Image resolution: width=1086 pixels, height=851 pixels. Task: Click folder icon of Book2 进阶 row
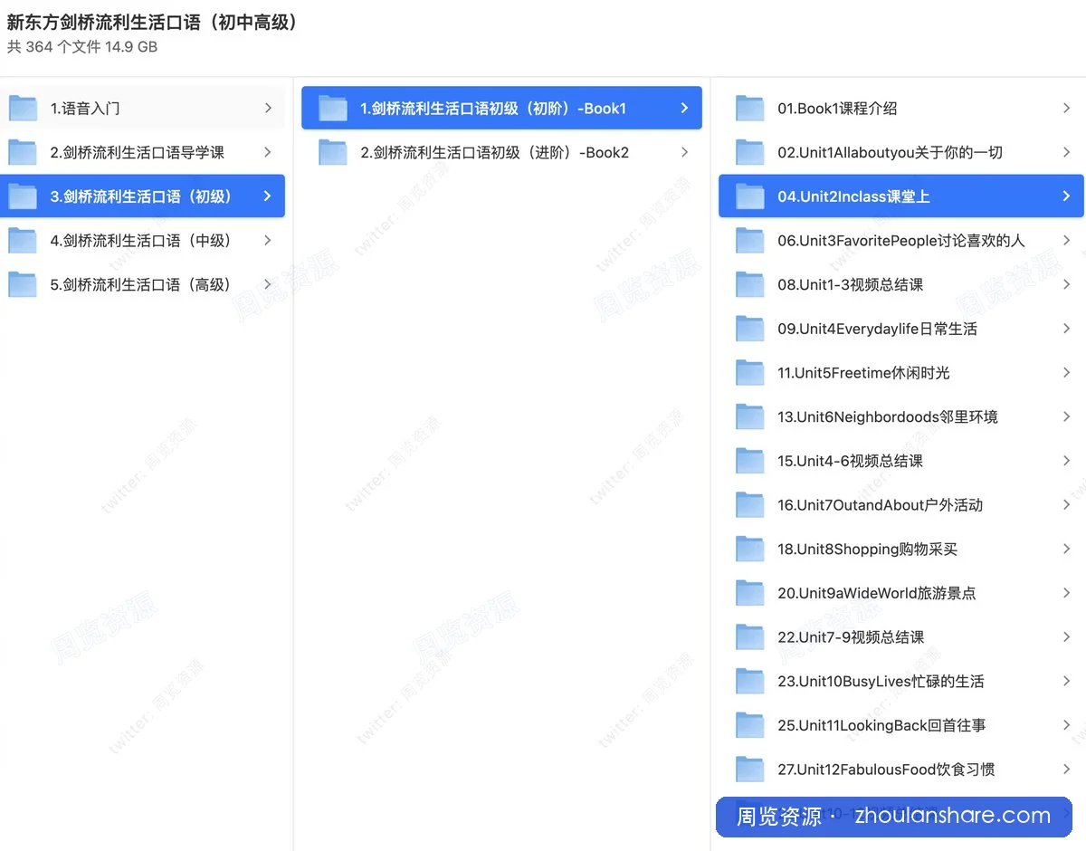point(333,152)
